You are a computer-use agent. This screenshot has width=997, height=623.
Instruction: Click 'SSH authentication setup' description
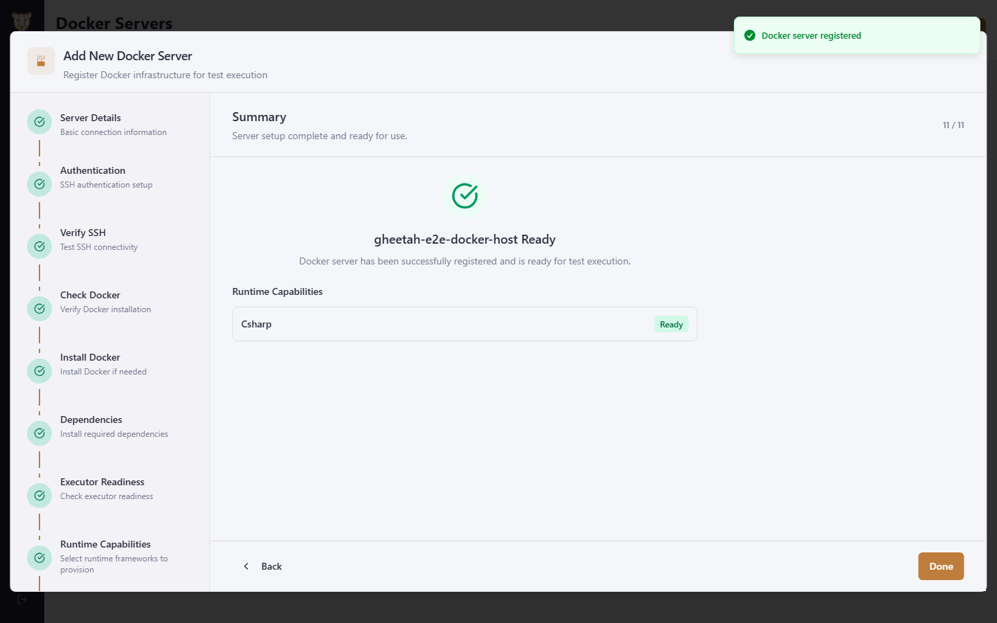pos(106,185)
